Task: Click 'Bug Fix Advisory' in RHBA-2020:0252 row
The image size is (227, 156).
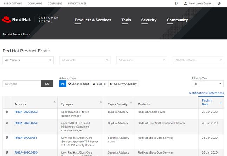Action: pos(118,123)
